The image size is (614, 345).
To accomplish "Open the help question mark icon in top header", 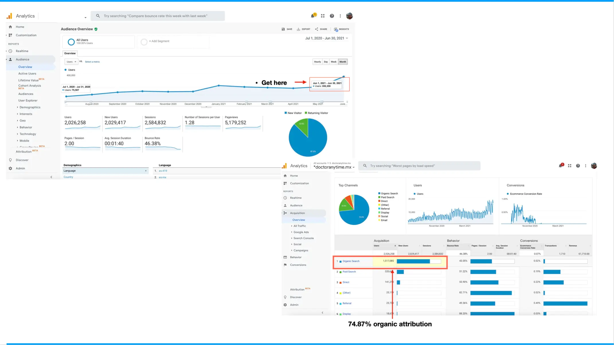I will pos(332,16).
